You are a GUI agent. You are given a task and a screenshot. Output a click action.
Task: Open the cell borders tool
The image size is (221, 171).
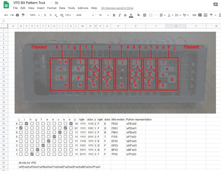click(145, 15)
